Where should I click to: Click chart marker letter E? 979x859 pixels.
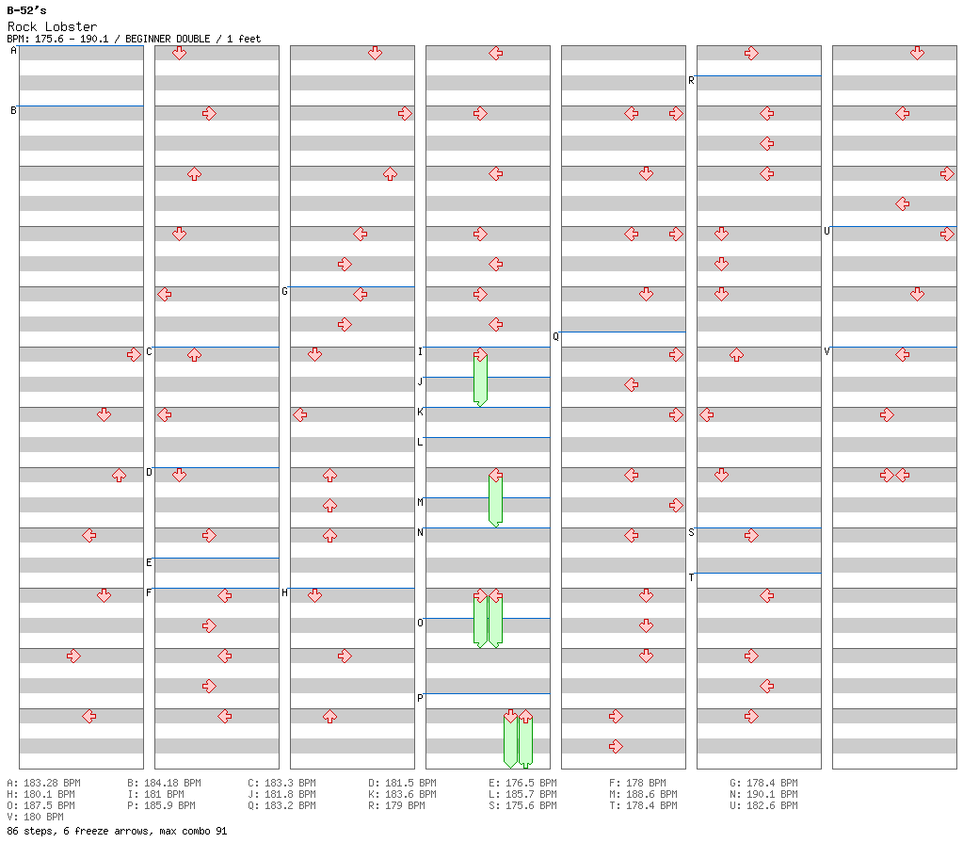(x=150, y=563)
